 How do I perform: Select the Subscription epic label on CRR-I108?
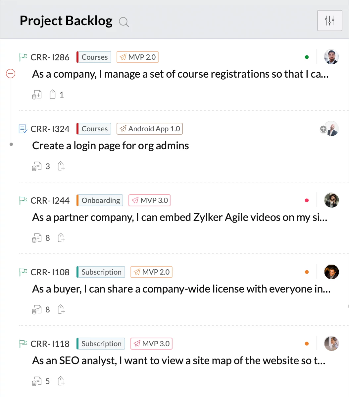point(101,272)
